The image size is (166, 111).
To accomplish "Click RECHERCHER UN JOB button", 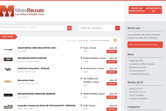I will tap(154, 10).
